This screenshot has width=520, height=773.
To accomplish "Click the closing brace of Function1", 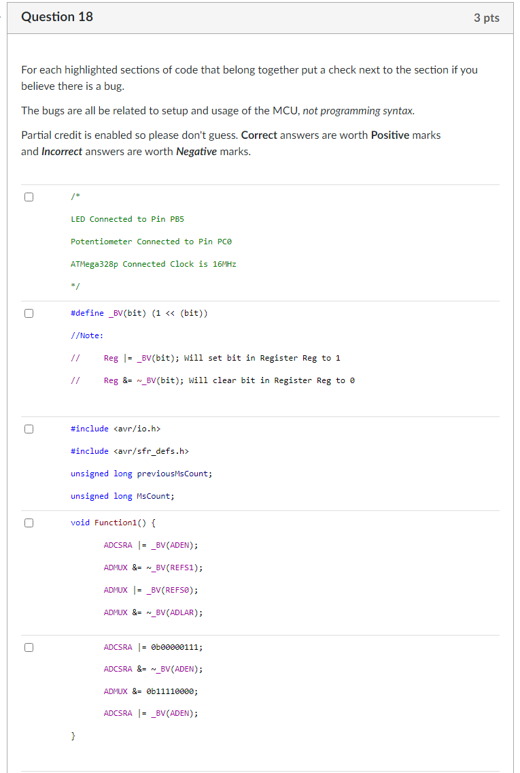I will [73, 735].
